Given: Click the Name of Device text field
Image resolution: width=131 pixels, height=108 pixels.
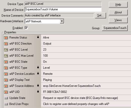Looking at the screenshot, I should point(63,9).
